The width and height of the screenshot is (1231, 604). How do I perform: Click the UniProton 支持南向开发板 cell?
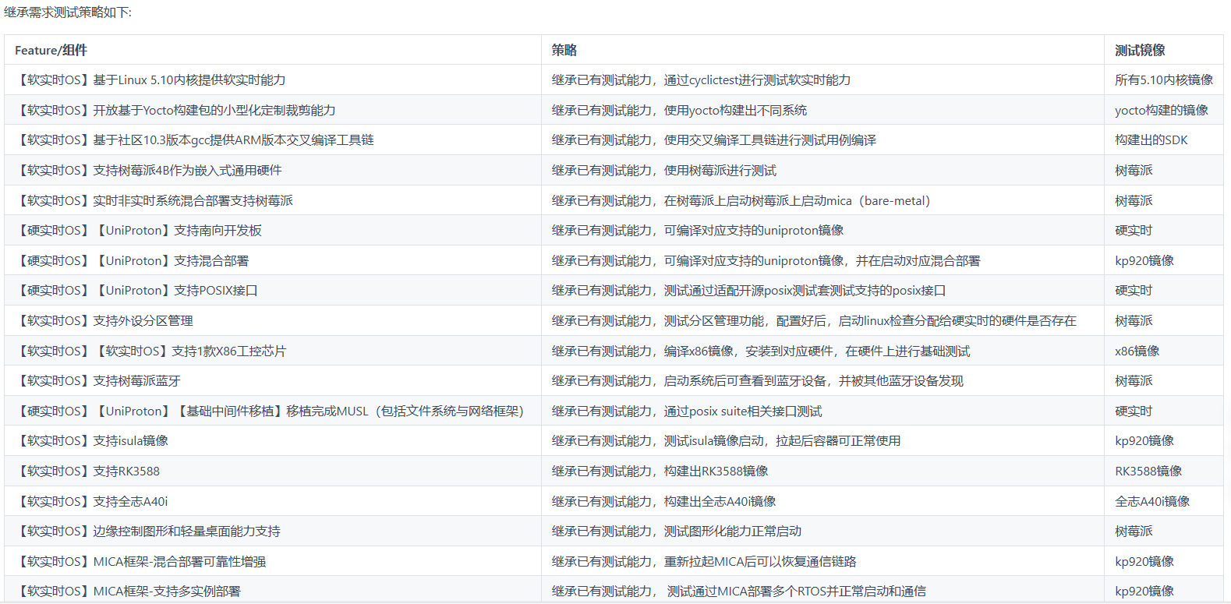[x=139, y=231]
